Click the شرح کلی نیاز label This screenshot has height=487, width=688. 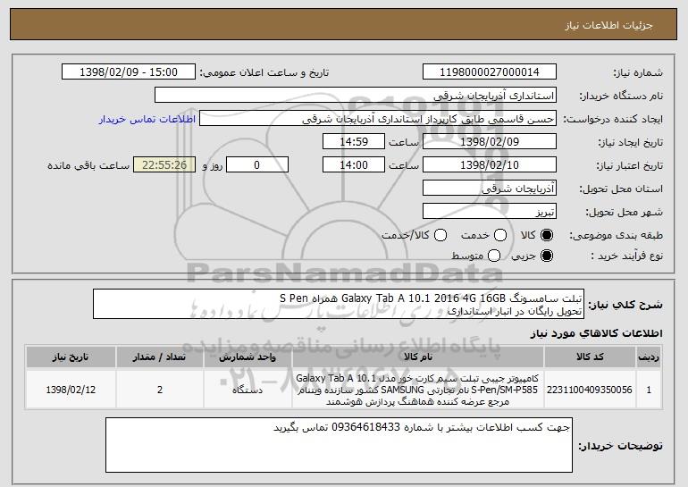tap(625, 304)
